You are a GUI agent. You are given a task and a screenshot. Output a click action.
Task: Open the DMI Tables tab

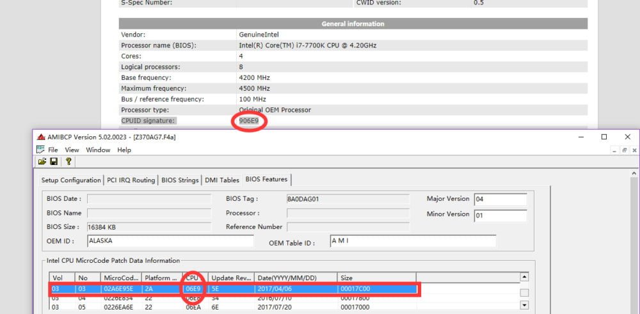tap(221, 180)
